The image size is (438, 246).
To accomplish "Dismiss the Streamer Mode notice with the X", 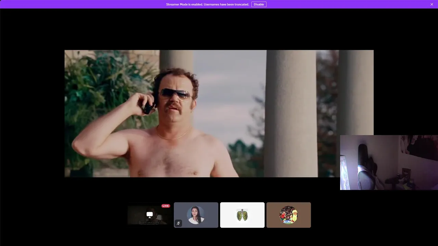I will pos(432,4).
